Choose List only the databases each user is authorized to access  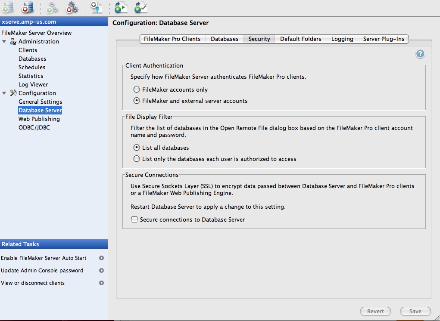pyautogui.click(x=137, y=159)
